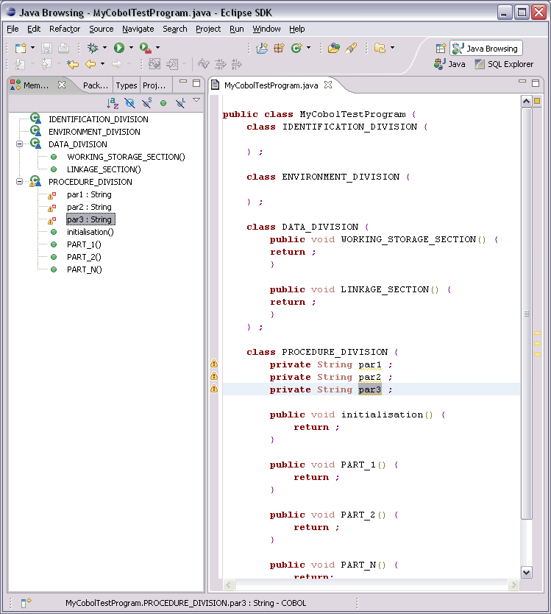This screenshot has height=614, width=551.
Task: Click the editor's vertical scrollbar down arrow
Action: coord(526,572)
